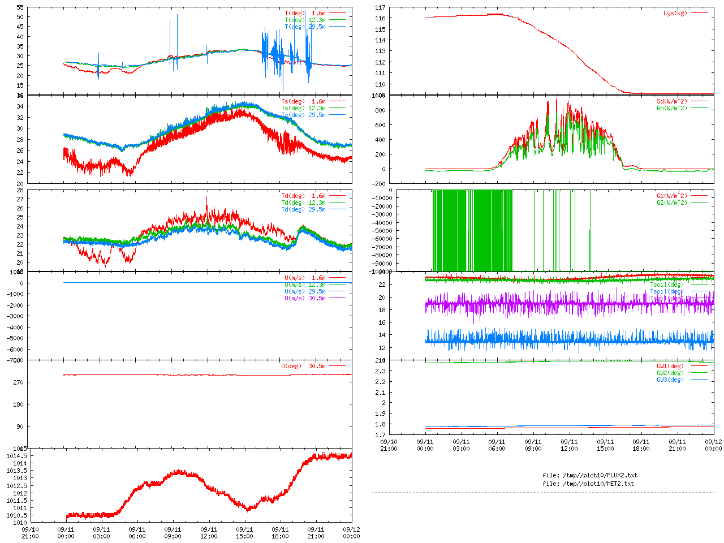
Task: Click the '-4000' axis value on the U(m/s) plot
Action: click(x=14, y=327)
